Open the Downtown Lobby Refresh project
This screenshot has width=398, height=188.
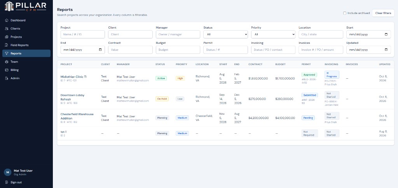72,97
